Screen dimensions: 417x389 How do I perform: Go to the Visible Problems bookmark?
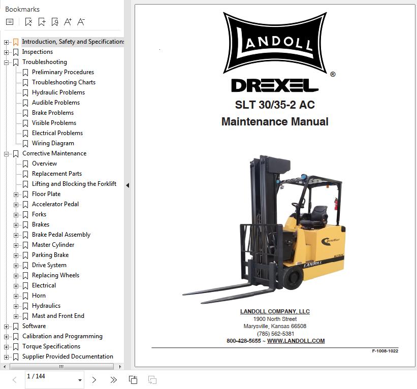54,123
